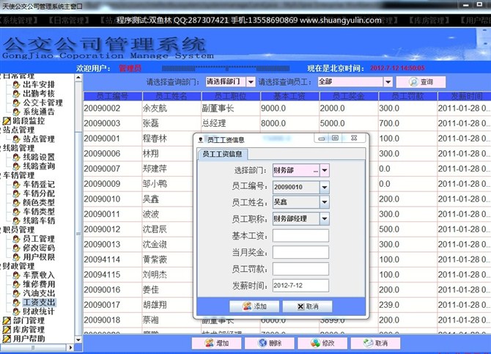Click the 财政统计 icon
The image size is (491, 354).
point(17,311)
